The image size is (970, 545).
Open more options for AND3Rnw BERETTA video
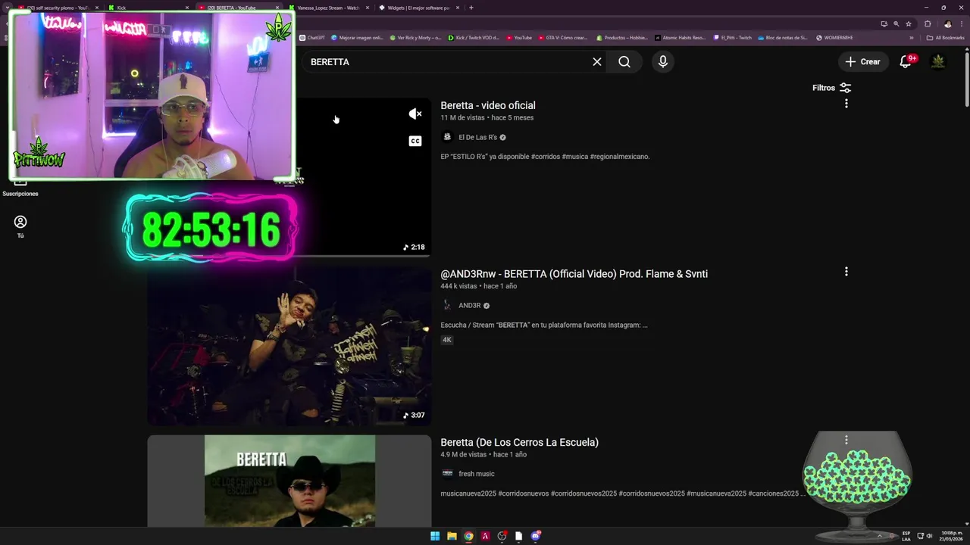846,272
